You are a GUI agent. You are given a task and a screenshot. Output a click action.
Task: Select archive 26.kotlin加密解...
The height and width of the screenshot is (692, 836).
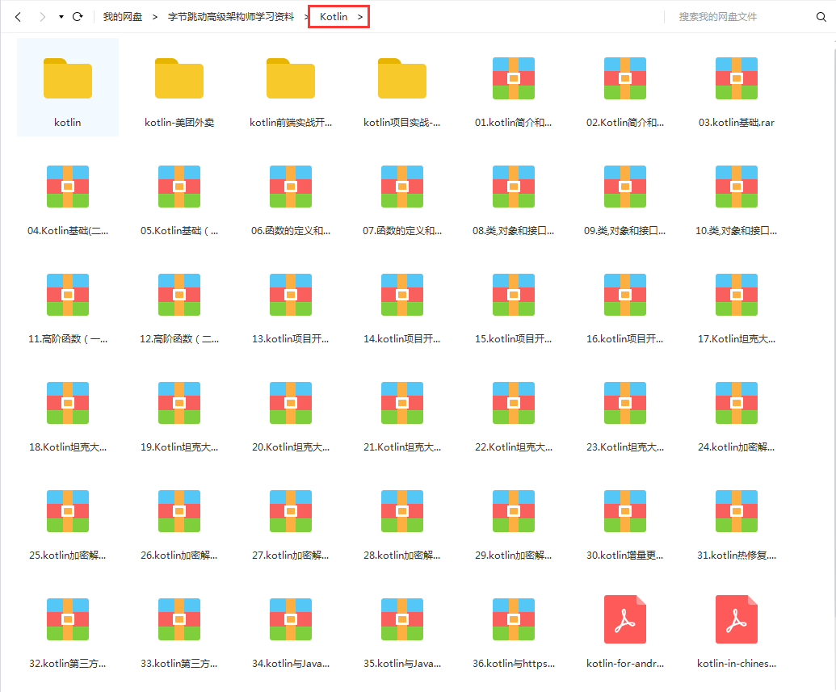[x=179, y=520]
